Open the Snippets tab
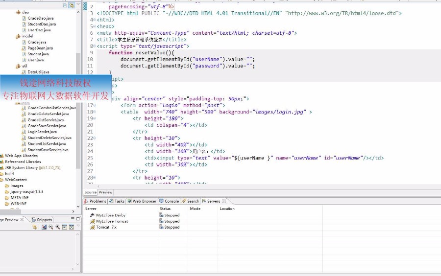 [42, 220]
